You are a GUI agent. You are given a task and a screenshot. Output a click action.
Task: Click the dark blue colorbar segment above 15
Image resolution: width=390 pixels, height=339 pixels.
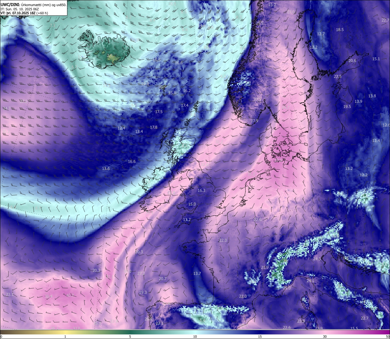(260, 332)
